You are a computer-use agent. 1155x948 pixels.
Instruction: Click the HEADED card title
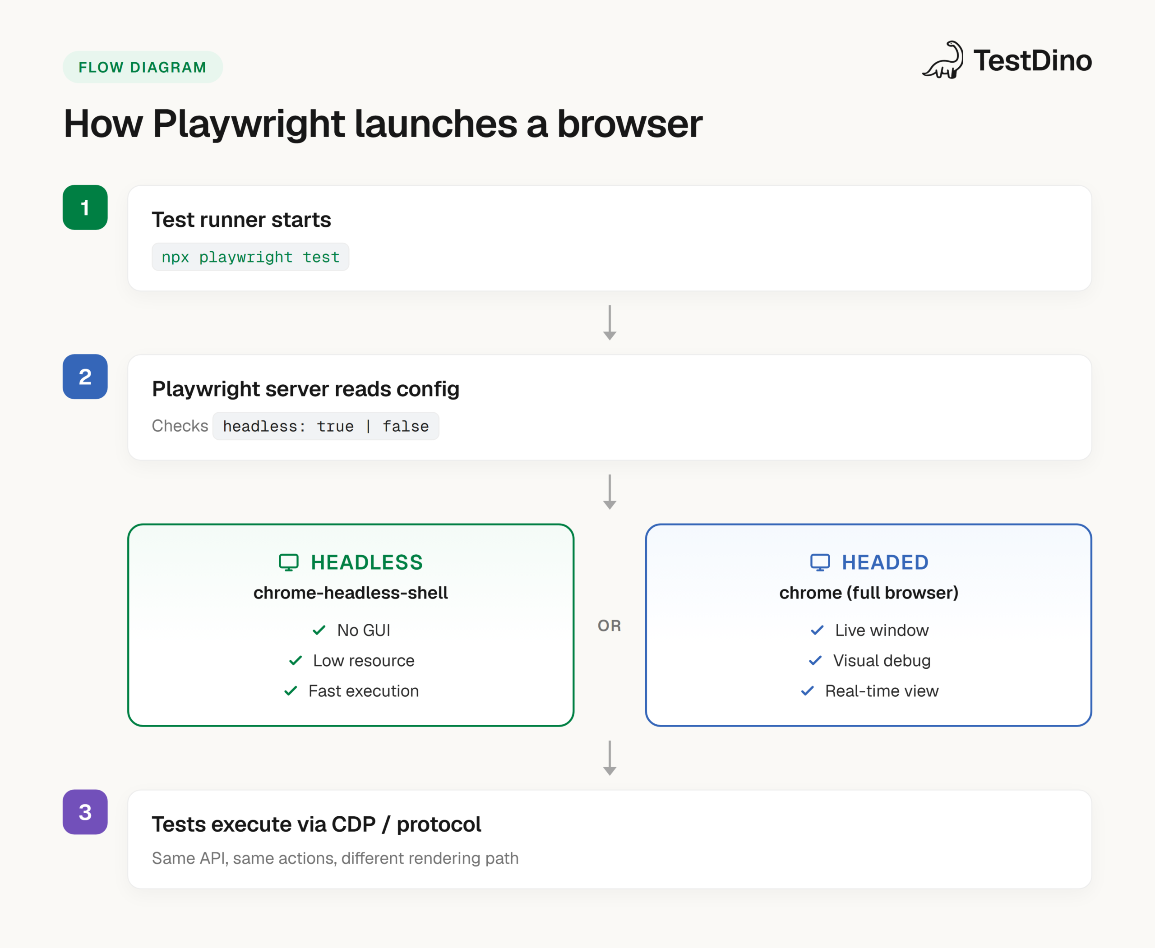(x=885, y=562)
